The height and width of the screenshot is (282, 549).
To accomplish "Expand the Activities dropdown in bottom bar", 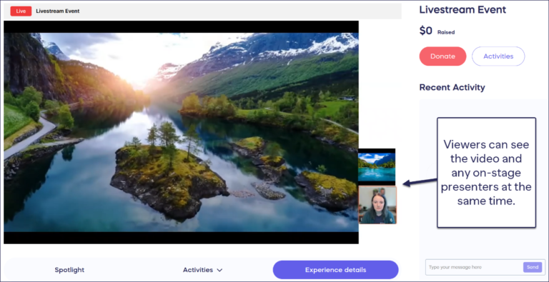I will [x=203, y=270].
